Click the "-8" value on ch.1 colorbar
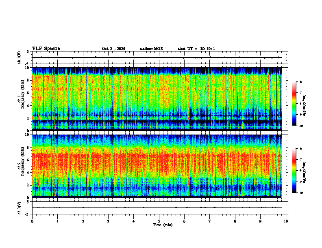Screen dimensions: 322x248 pos(300,104)
